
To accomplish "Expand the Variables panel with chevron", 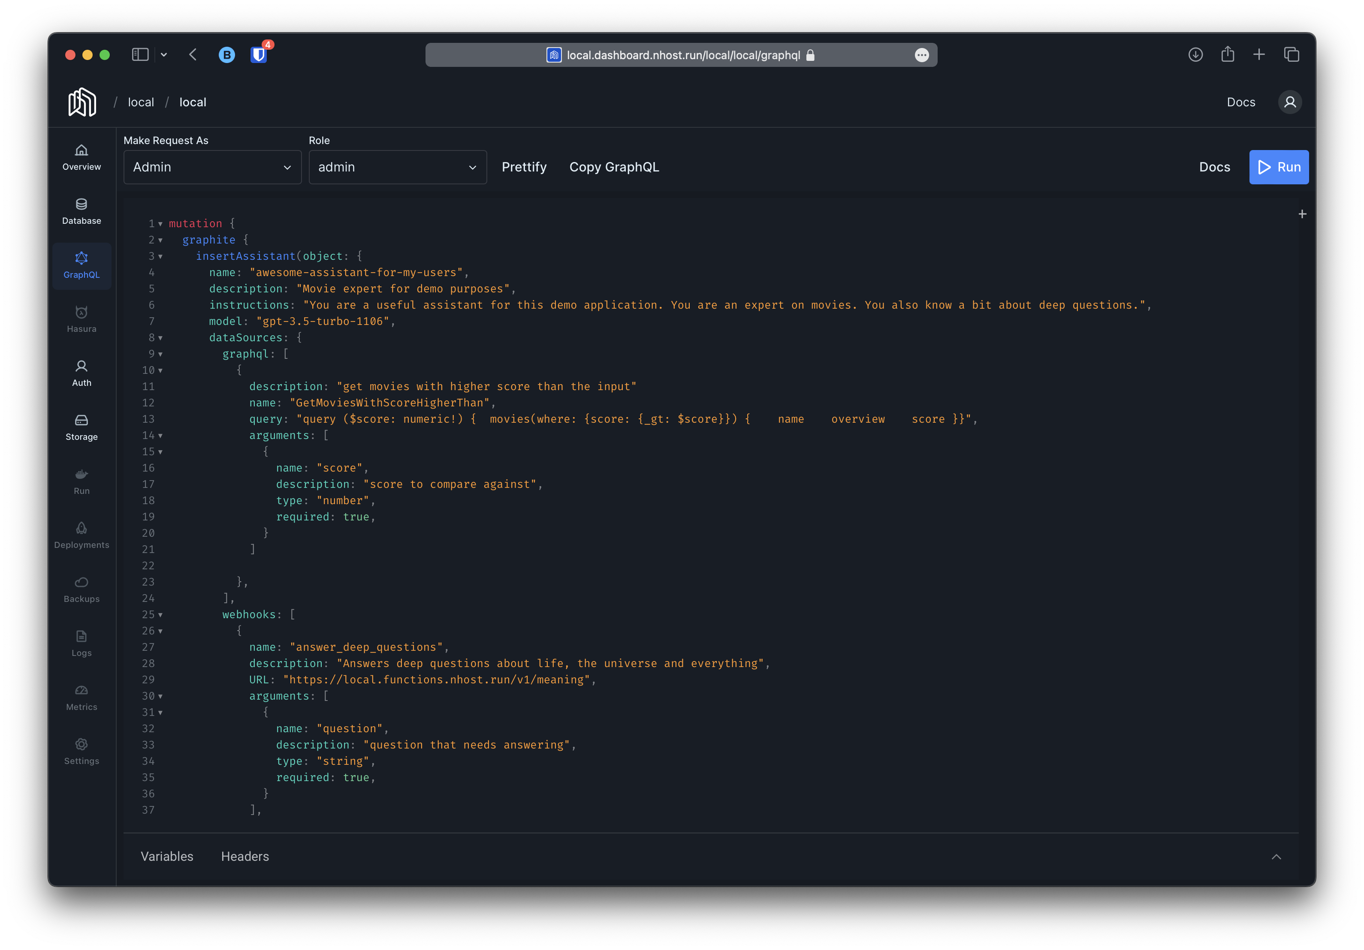I will point(1276,857).
